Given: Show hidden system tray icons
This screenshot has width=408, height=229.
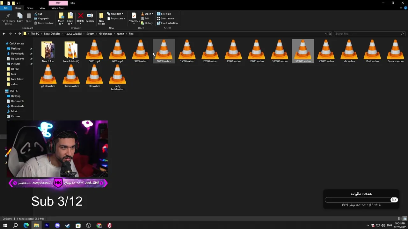Looking at the screenshot, I should pos(368,226).
